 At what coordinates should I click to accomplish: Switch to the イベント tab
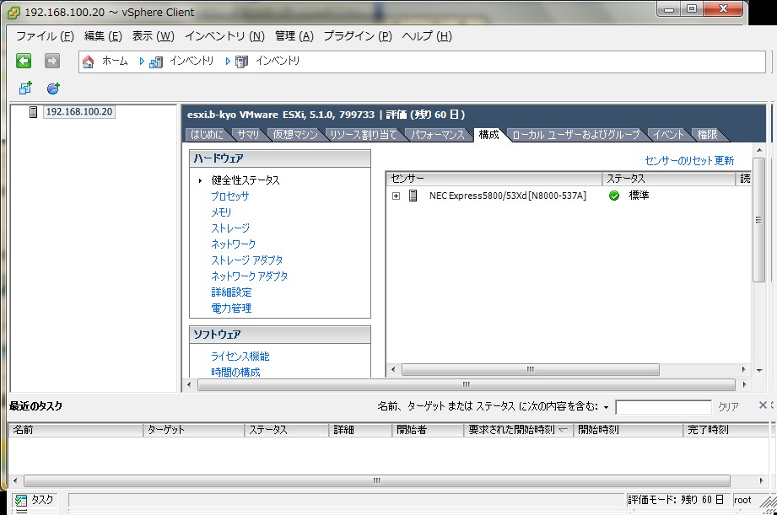668,135
